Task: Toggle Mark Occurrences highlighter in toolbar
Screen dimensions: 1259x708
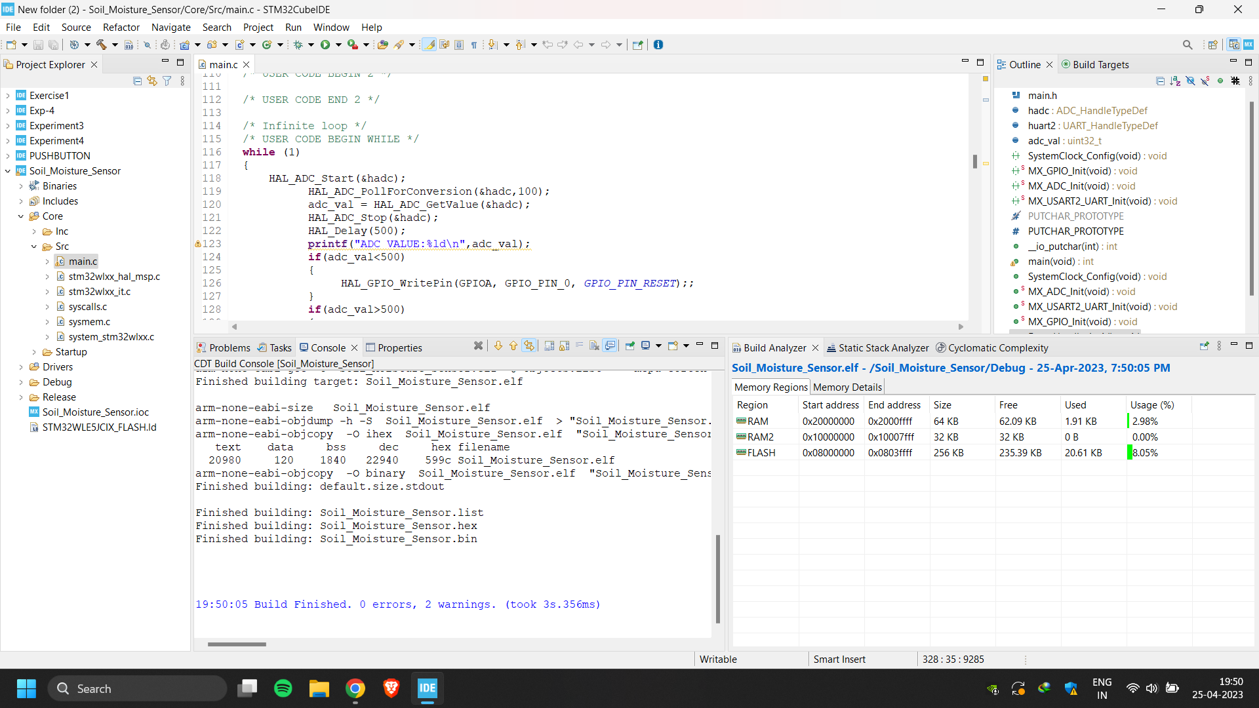Action: coord(429,45)
